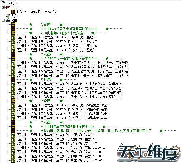Image resolution: width=182 pixels, height=163 pixels.
Task: Click the icon beside 法宝1 的 力量 action
Action: [13, 135]
